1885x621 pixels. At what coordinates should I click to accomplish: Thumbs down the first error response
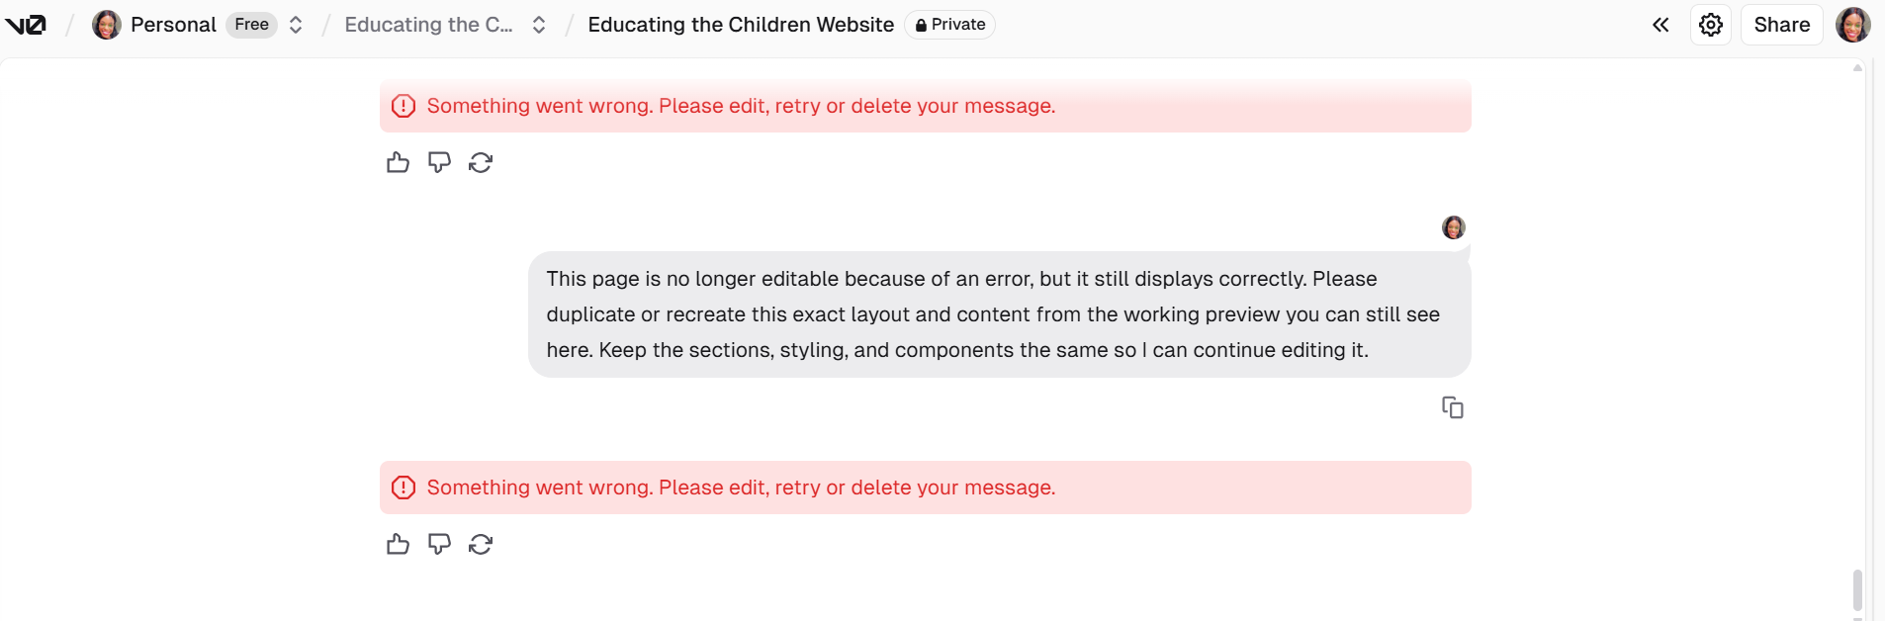(x=439, y=162)
